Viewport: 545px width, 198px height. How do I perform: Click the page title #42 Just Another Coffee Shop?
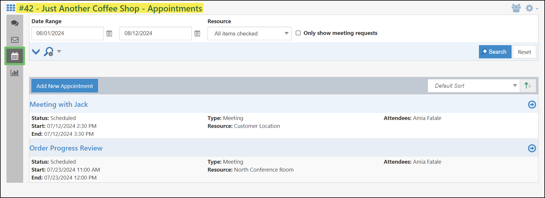[x=110, y=8]
